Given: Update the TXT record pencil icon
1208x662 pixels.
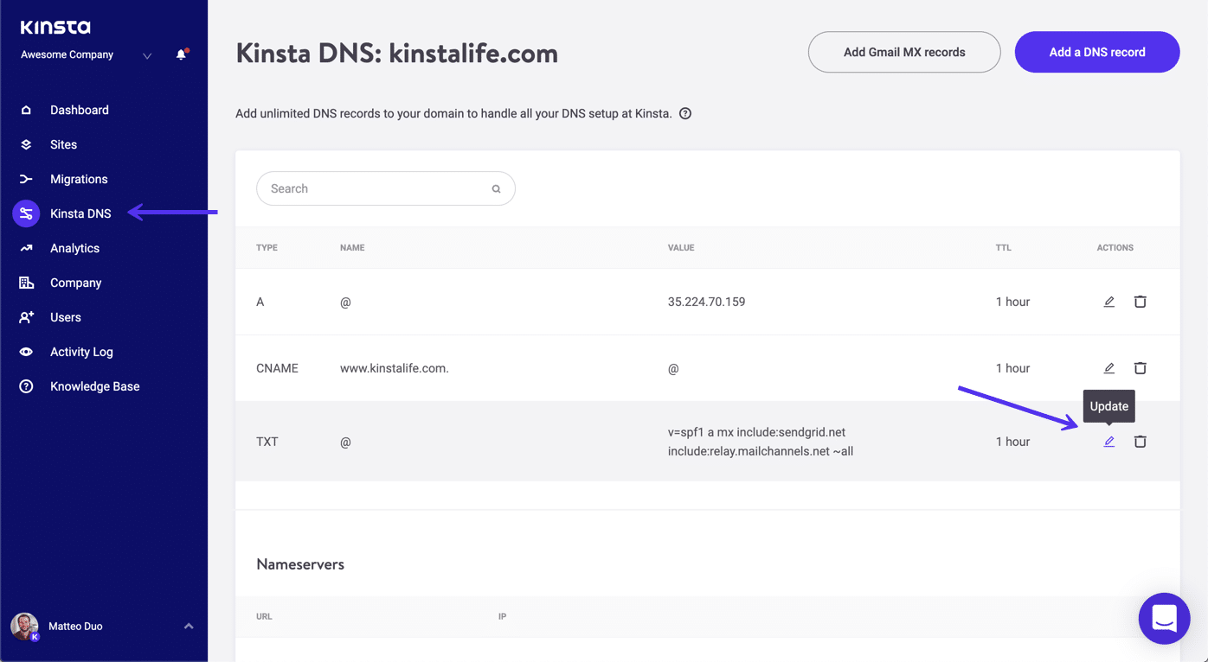Looking at the screenshot, I should [1109, 442].
